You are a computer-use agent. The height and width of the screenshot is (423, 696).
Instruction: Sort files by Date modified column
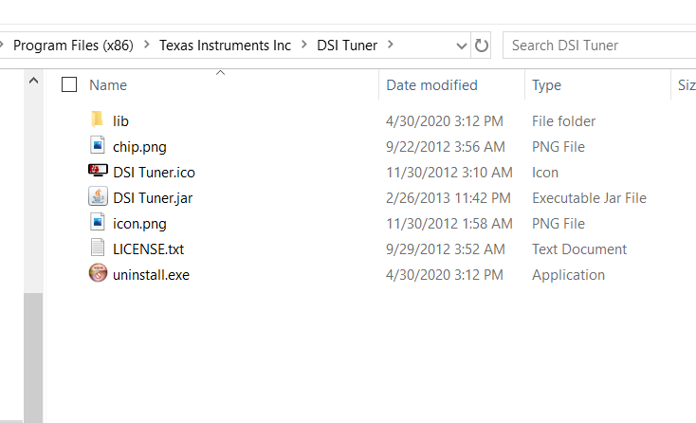point(431,84)
